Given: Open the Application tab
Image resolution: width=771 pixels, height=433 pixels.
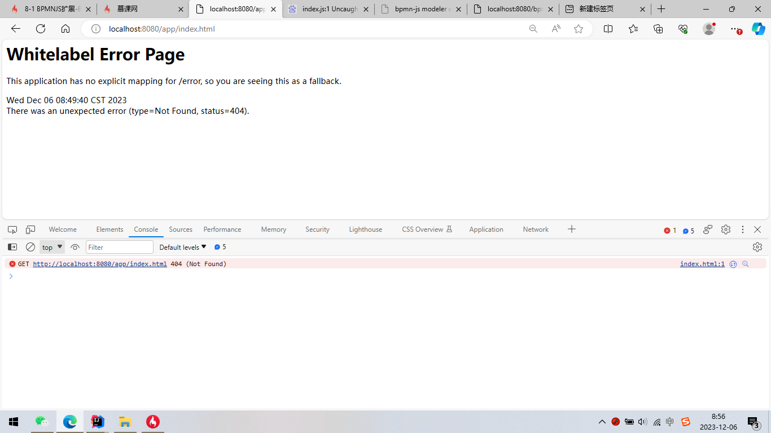Looking at the screenshot, I should [486, 229].
